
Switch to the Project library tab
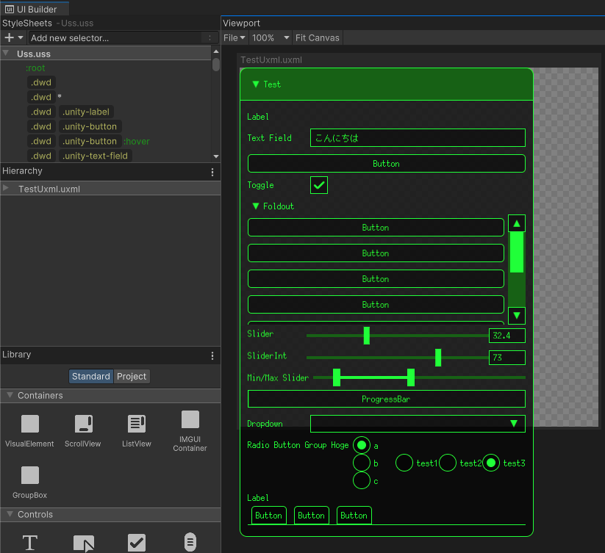[x=132, y=376]
